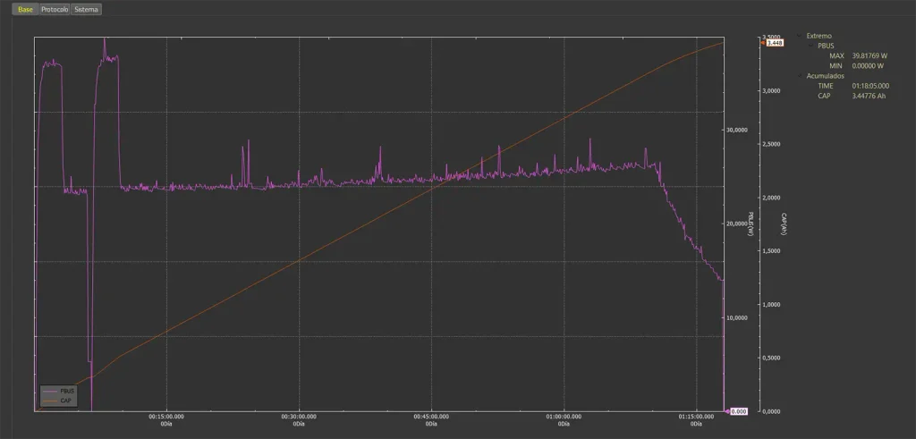Click the 01:00:00.000 time axis label
This screenshot has height=439, width=916.
[x=564, y=417]
